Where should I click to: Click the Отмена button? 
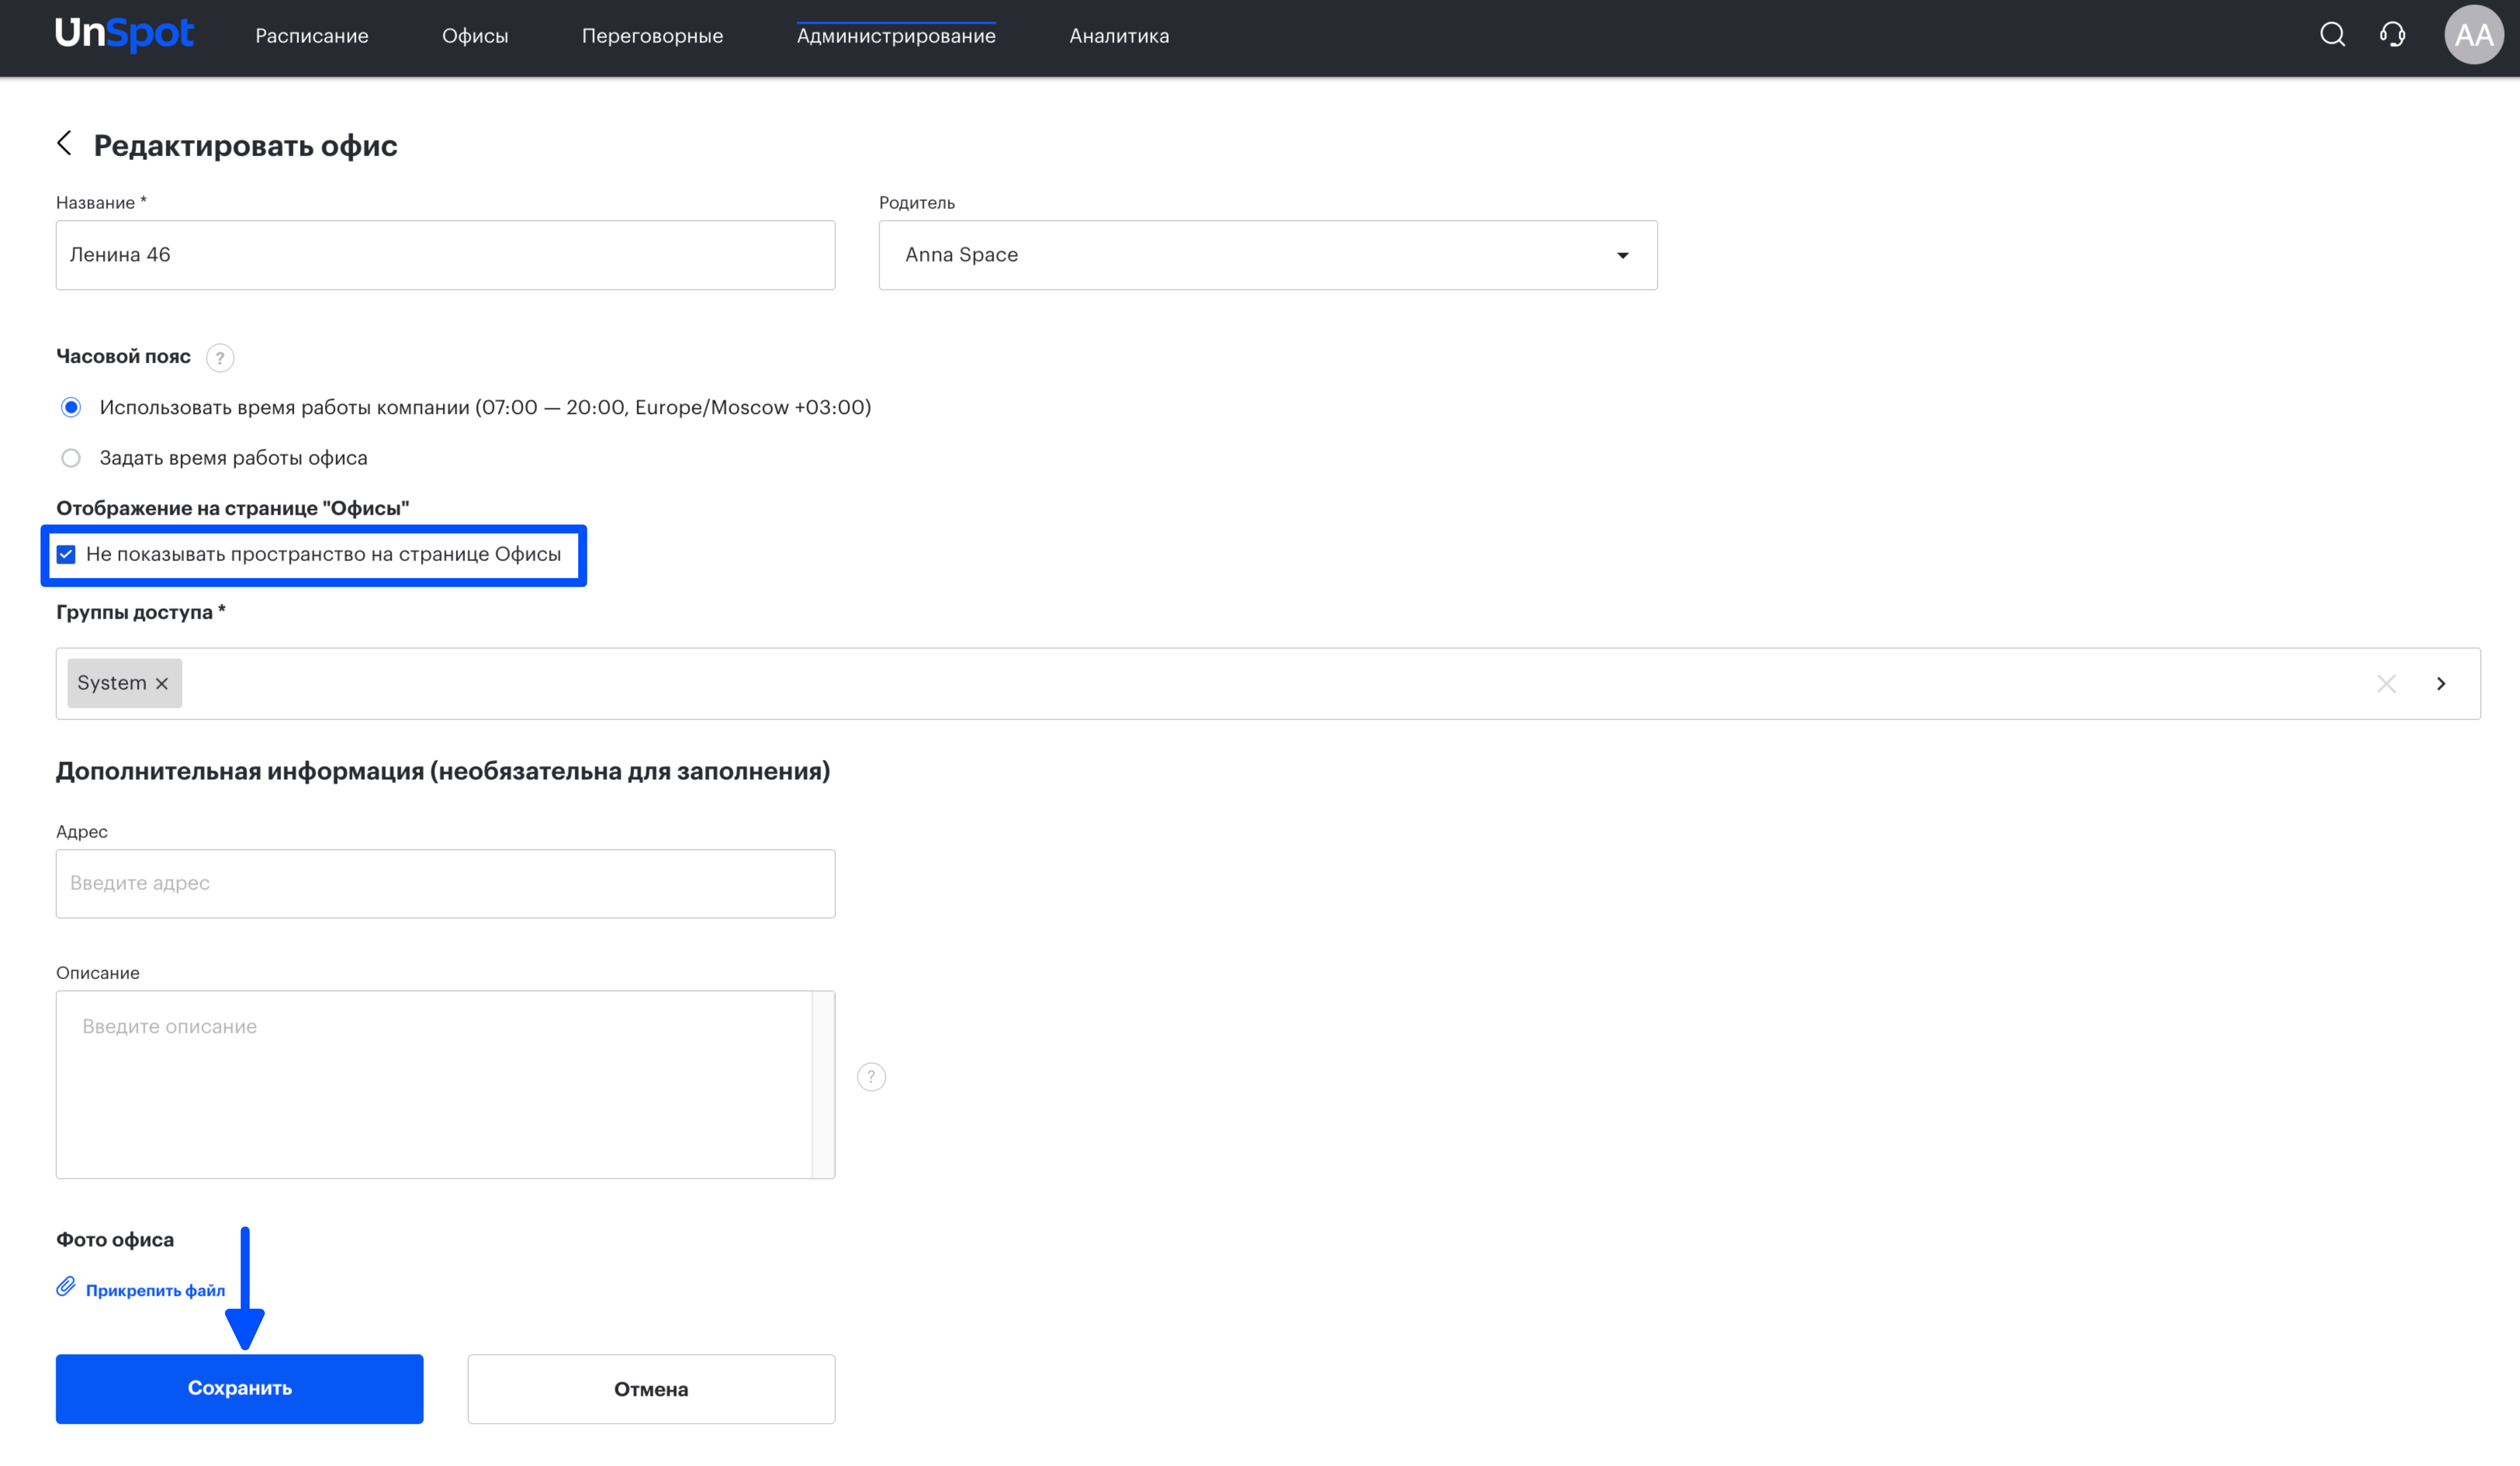click(x=651, y=1389)
